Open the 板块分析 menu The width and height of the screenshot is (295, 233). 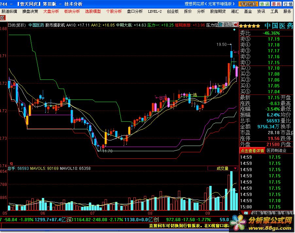tap(72, 11)
